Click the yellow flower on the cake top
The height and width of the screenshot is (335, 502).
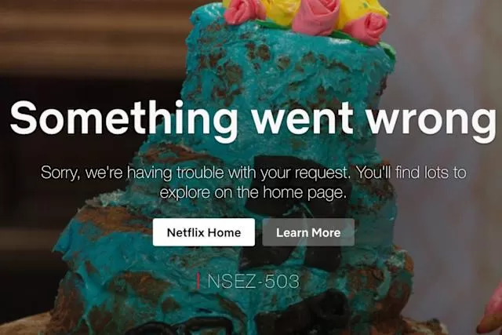click(358, 9)
